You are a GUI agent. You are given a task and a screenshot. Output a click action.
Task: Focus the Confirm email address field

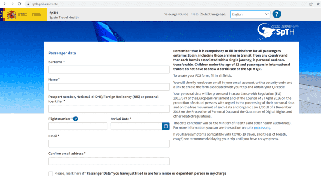109,161
